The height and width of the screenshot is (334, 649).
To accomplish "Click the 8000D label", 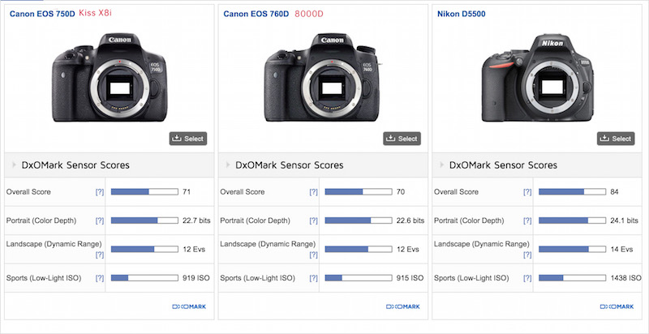I will point(309,14).
